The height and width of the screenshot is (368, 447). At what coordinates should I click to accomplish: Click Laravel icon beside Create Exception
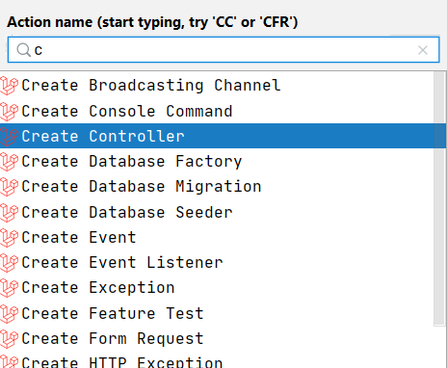(9, 288)
